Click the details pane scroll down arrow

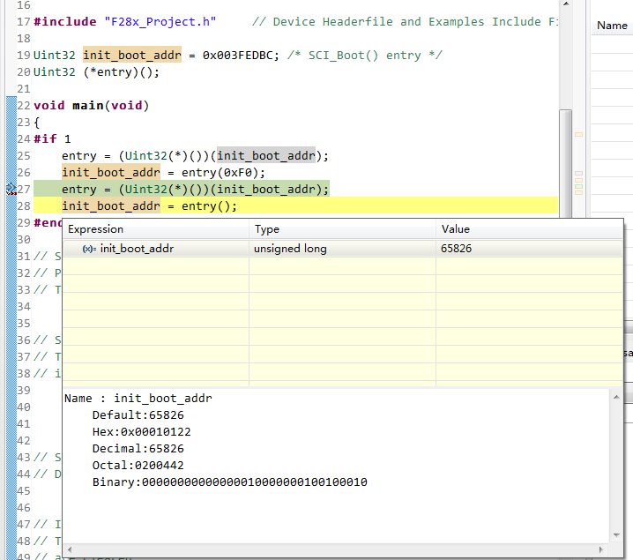click(616, 535)
